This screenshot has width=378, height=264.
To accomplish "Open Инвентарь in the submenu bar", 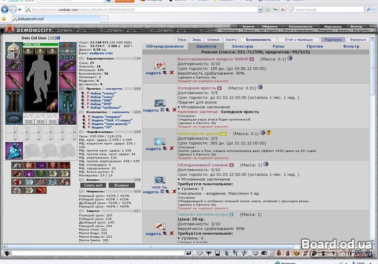I will click(230, 30).
